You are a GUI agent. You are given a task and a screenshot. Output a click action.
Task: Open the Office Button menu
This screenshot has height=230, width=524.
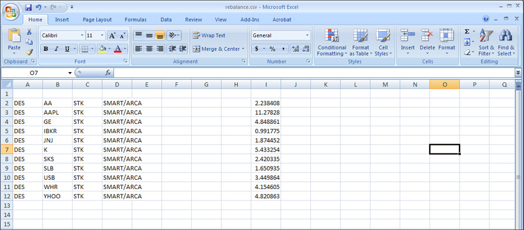10,12
